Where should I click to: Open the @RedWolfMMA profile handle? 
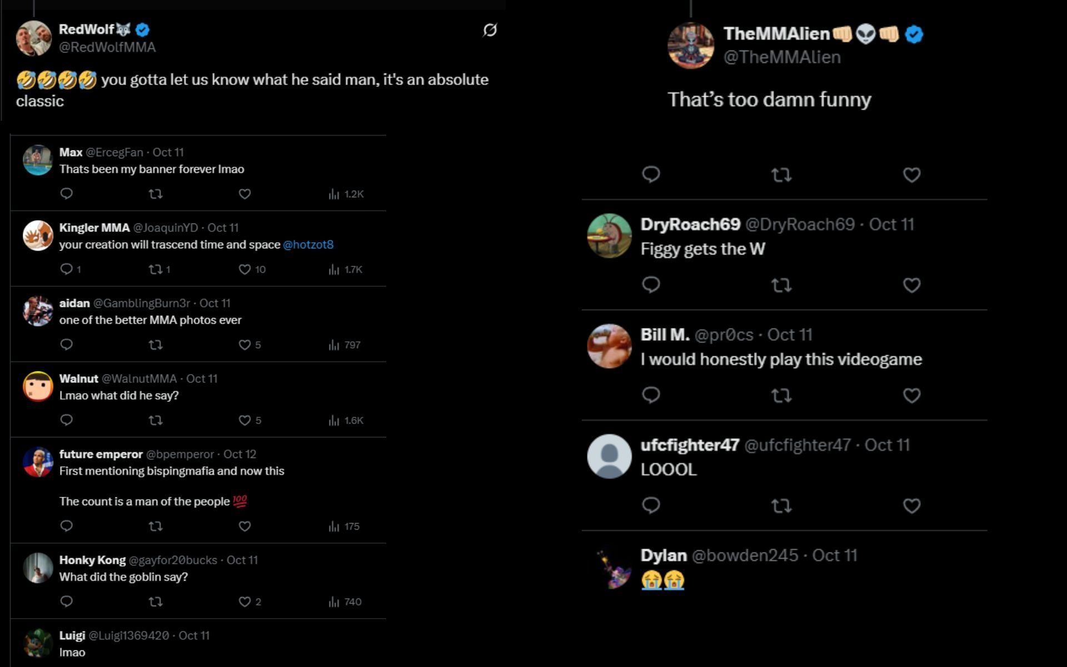[107, 47]
